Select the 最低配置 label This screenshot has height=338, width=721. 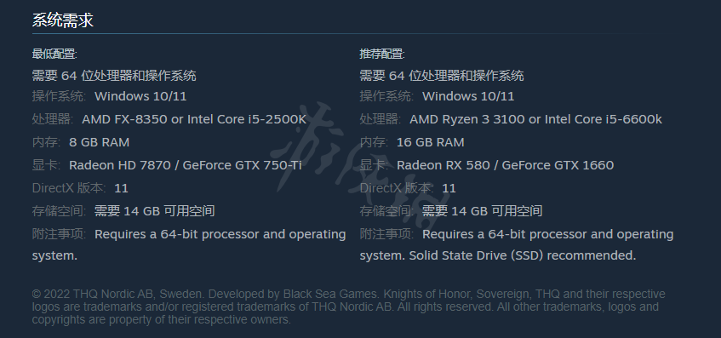pyautogui.click(x=54, y=54)
